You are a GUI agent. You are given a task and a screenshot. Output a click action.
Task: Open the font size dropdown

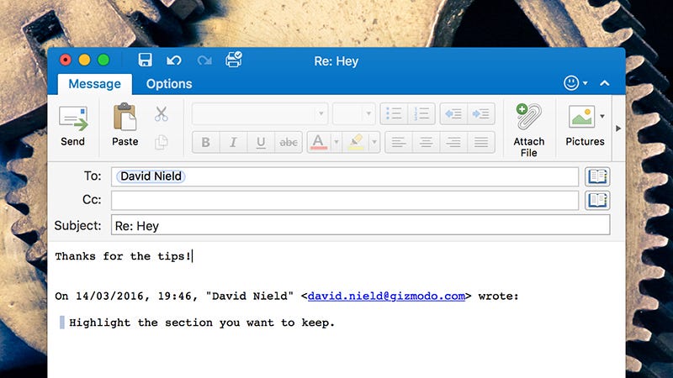point(368,113)
